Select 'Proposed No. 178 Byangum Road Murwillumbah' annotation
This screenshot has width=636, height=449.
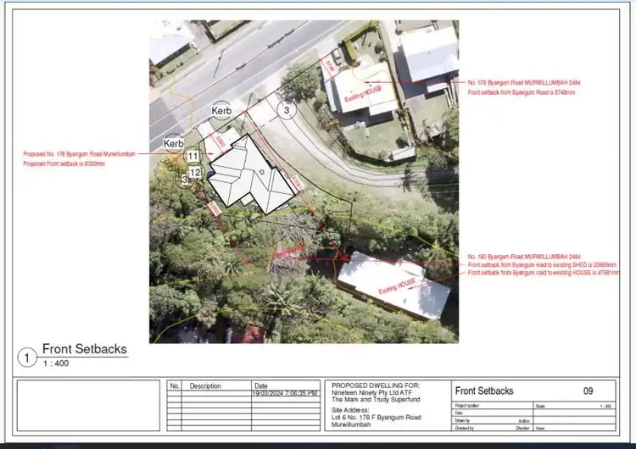click(79, 154)
